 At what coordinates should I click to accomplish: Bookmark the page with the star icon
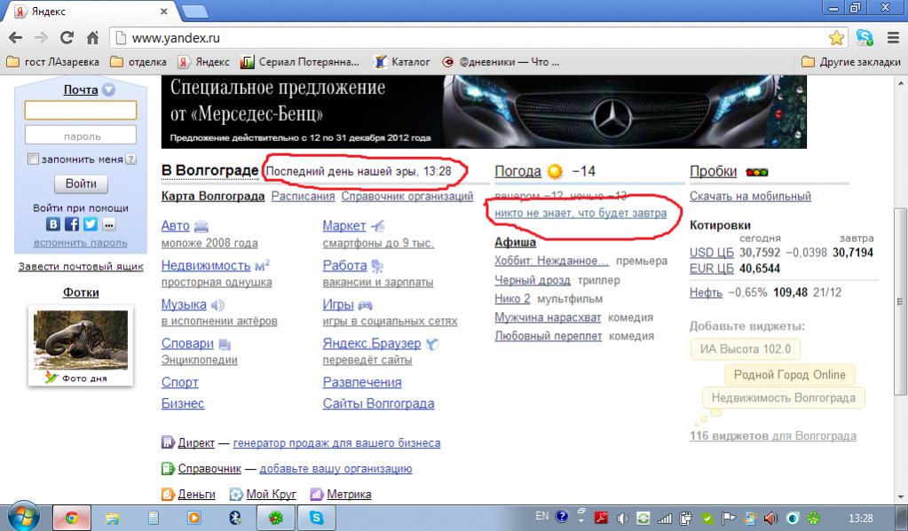pos(836,38)
